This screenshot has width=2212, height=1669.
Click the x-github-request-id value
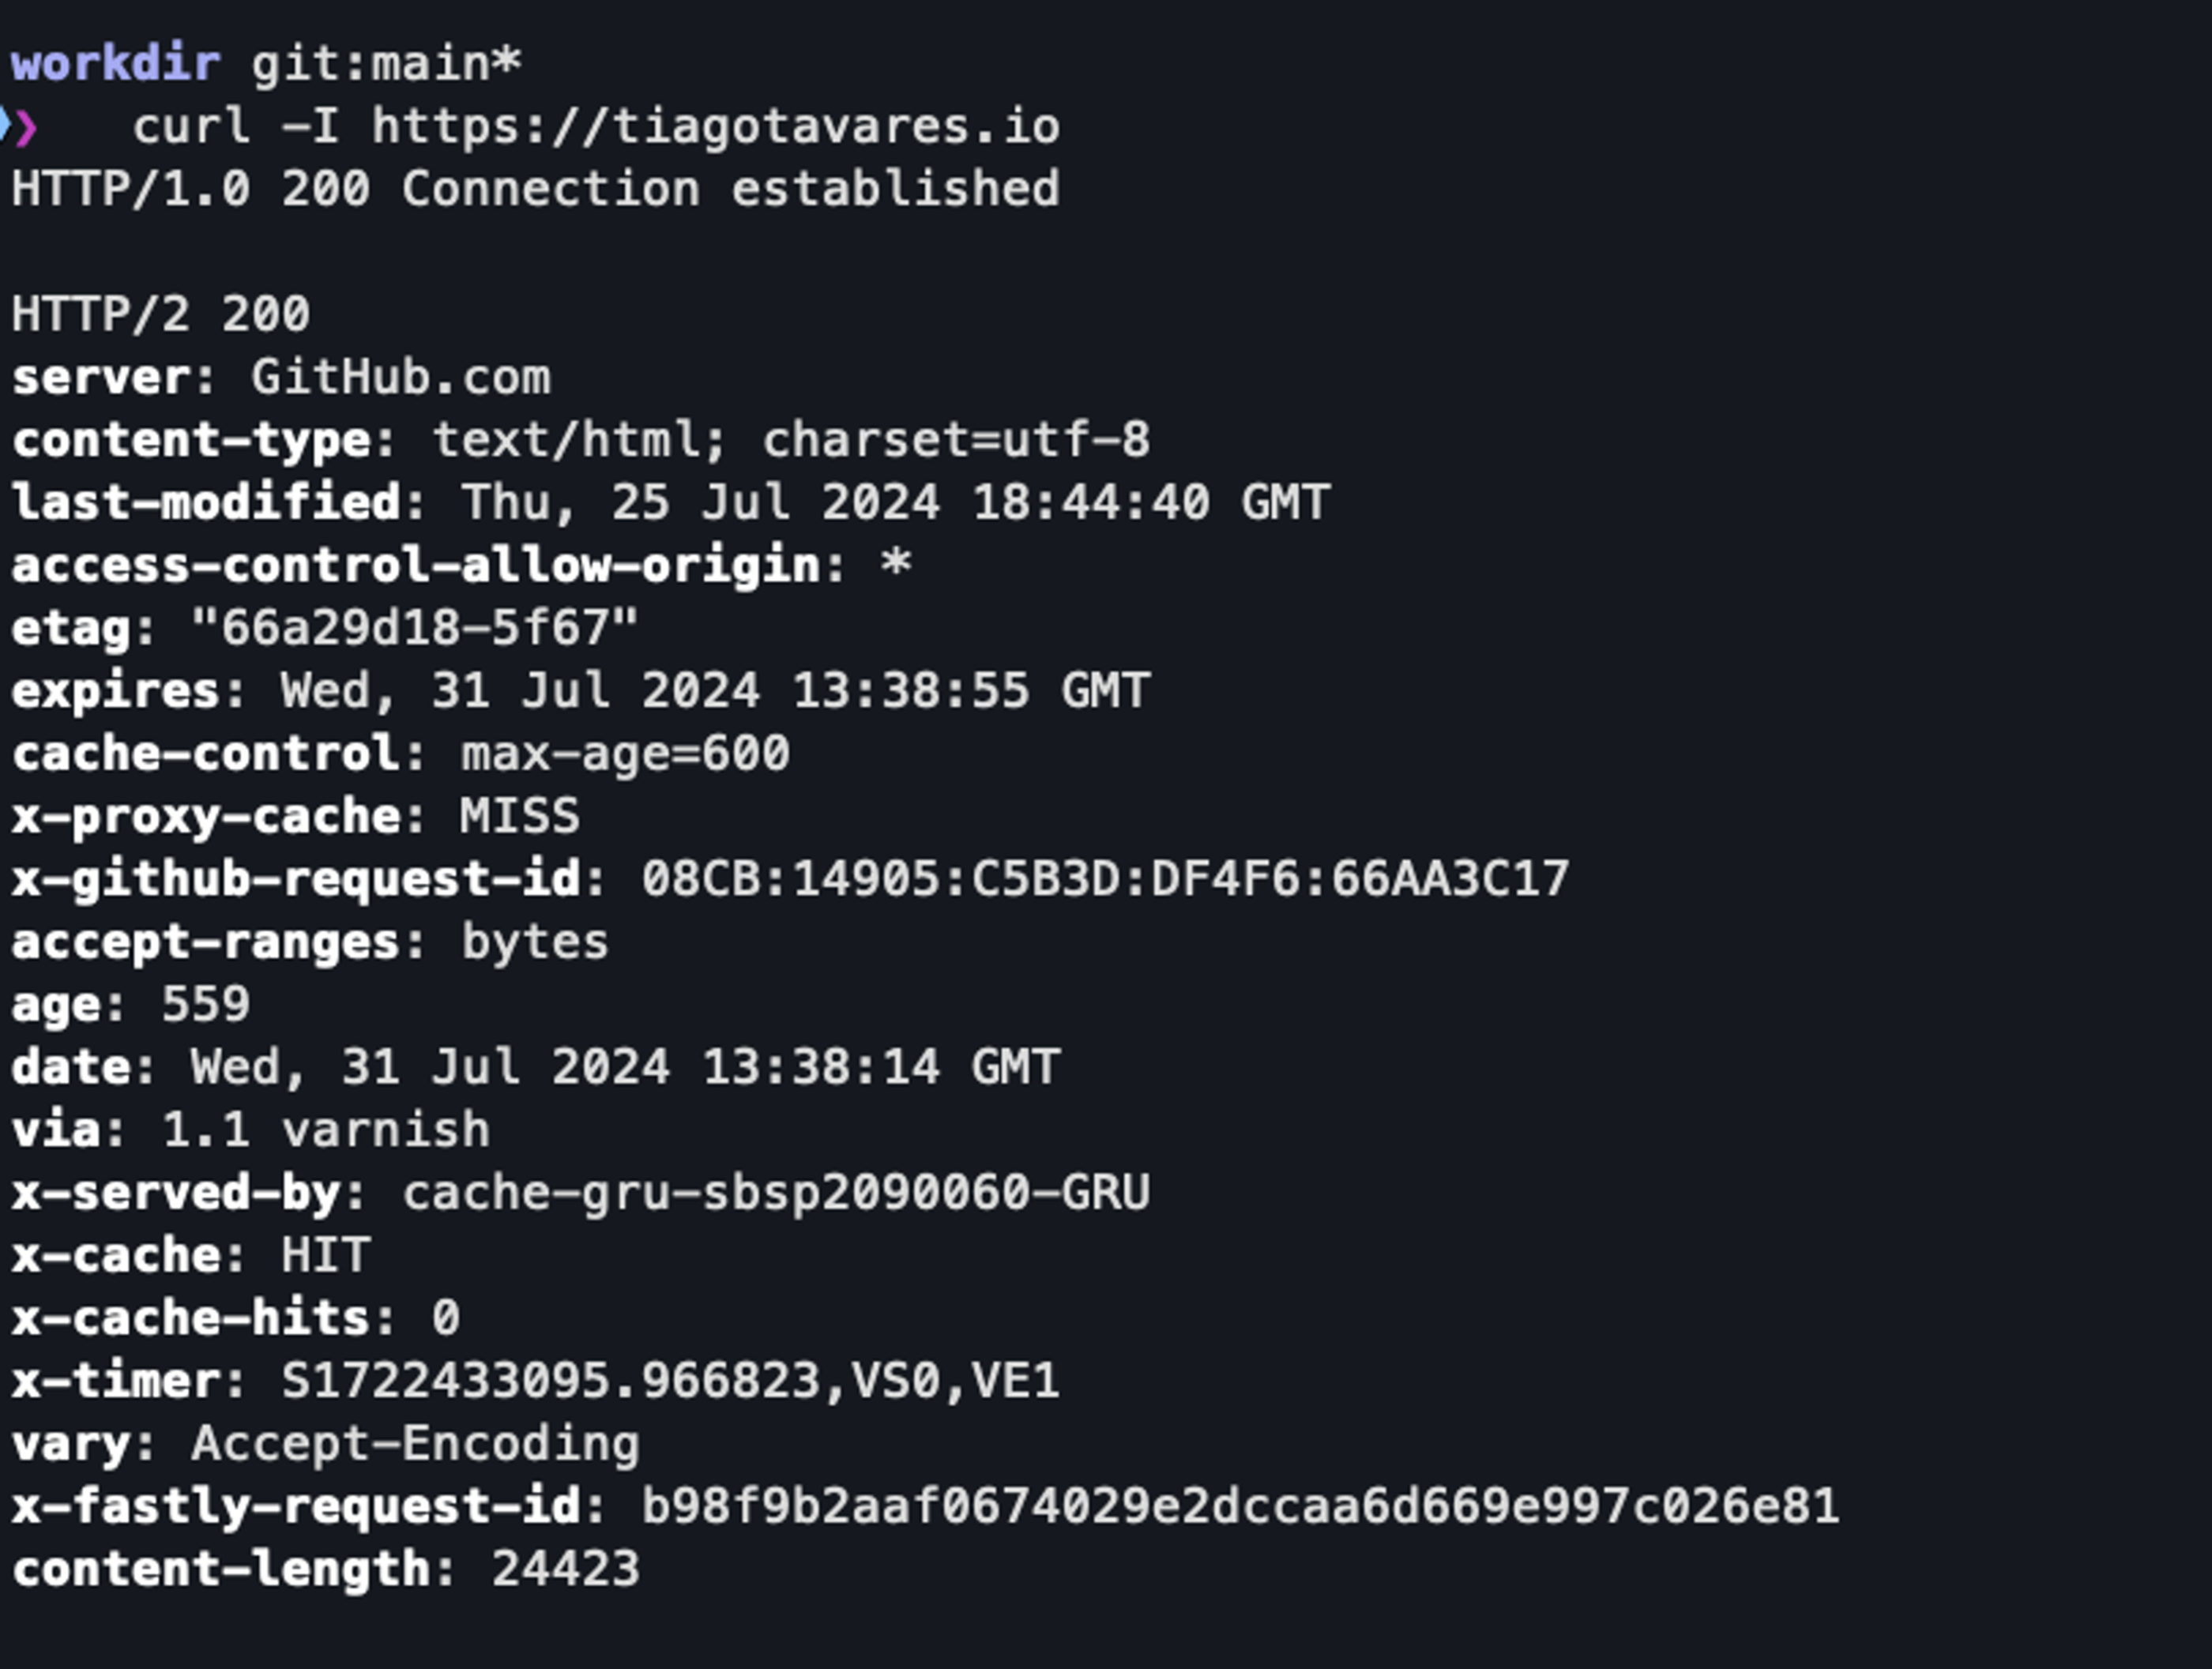click(x=1106, y=880)
